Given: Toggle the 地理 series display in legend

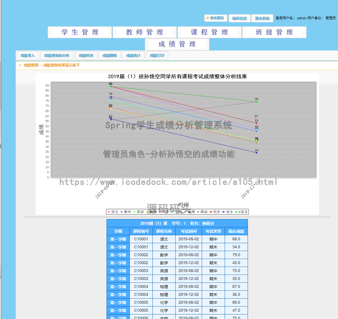Looking at the screenshot, I should click(185, 211).
